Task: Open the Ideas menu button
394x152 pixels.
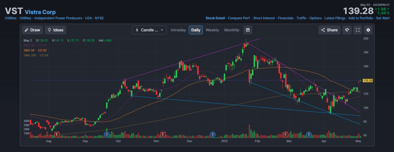Action: coord(55,30)
